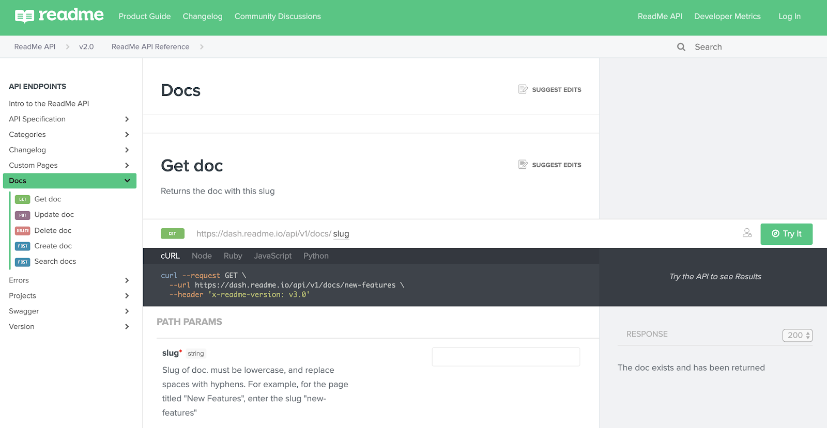Open Create doc in sidebar

pyautogui.click(x=53, y=246)
